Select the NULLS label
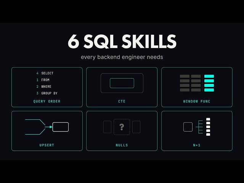 (122, 145)
